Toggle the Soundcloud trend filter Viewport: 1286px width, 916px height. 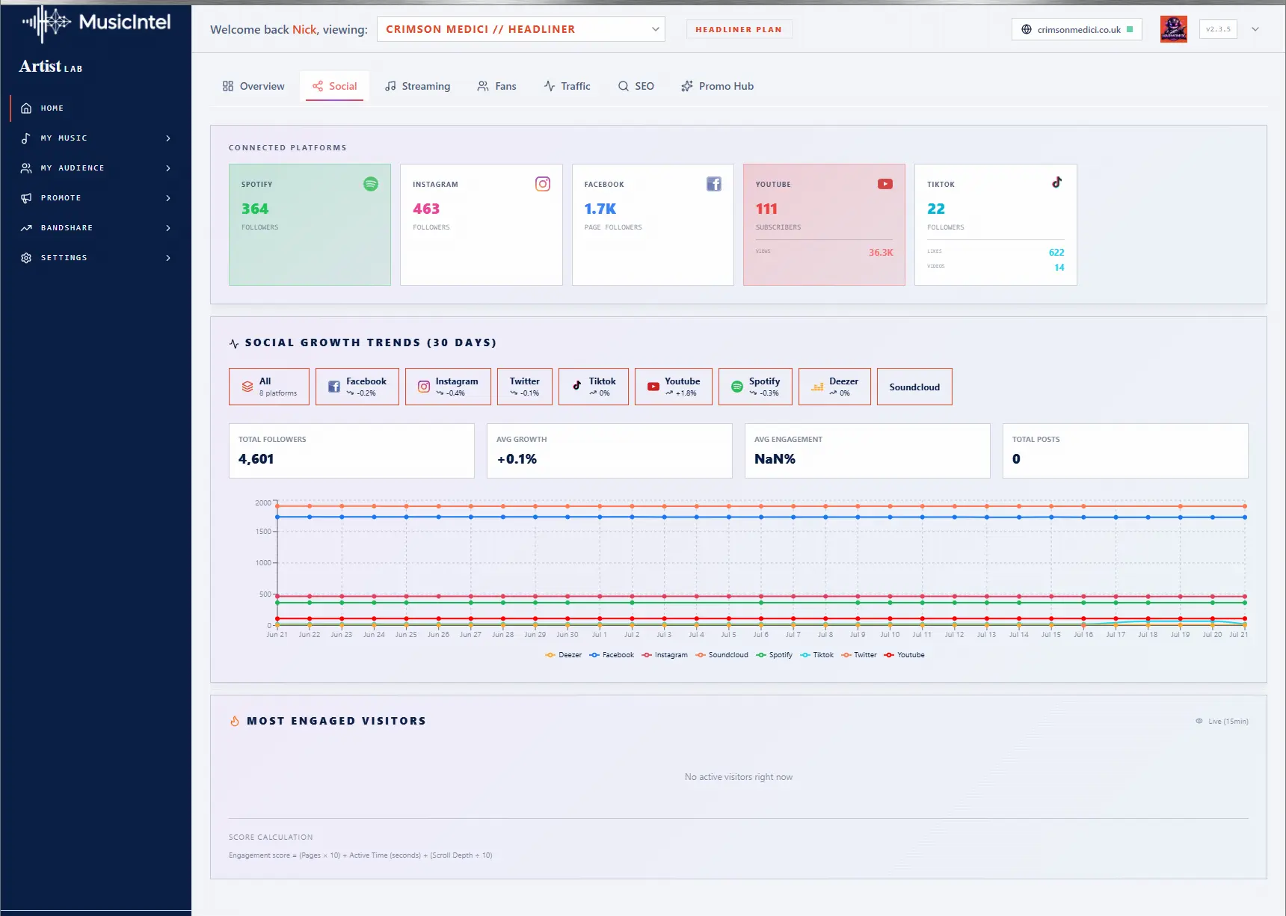(x=914, y=387)
